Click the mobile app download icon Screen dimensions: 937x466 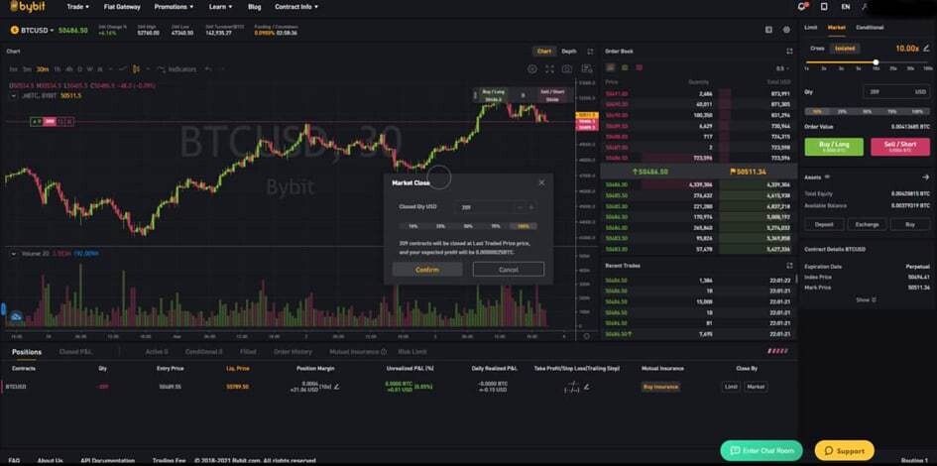click(x=824, y=7)
